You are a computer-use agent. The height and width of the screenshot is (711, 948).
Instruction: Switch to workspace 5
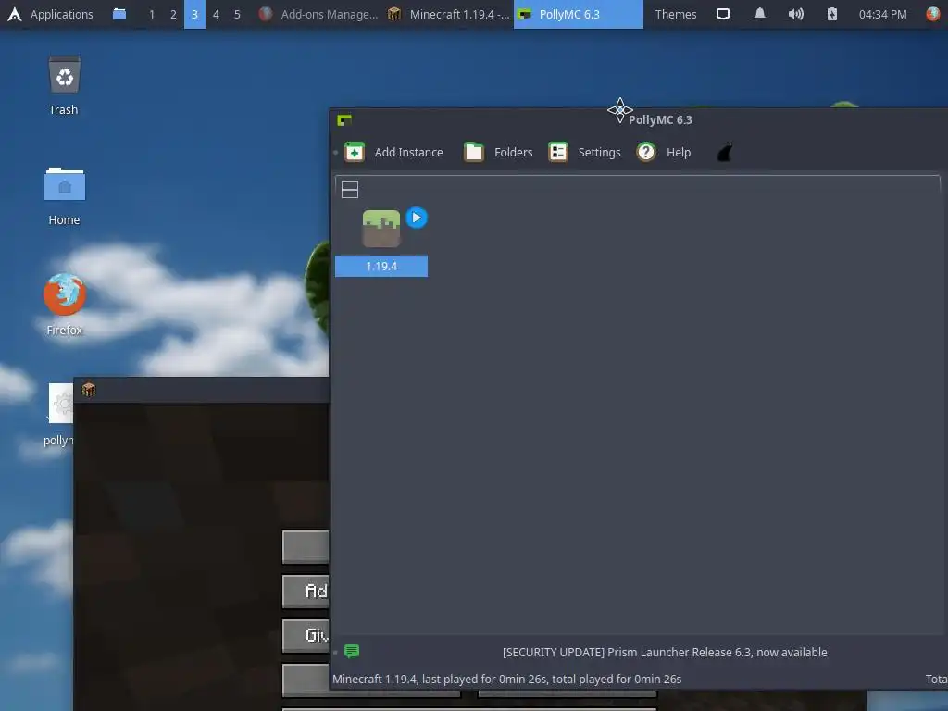237,14
